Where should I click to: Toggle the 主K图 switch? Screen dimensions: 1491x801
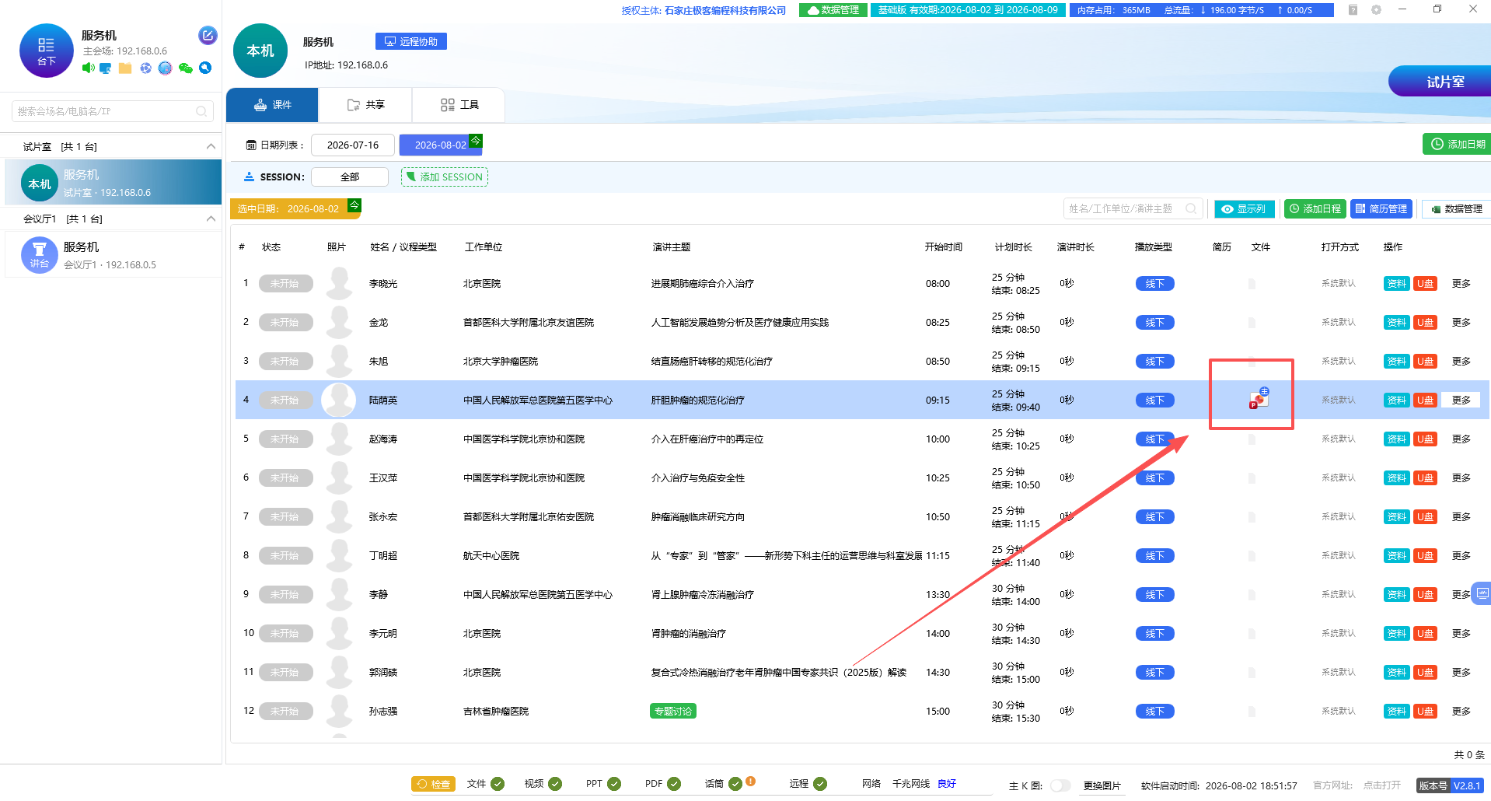coord(1060,785)
